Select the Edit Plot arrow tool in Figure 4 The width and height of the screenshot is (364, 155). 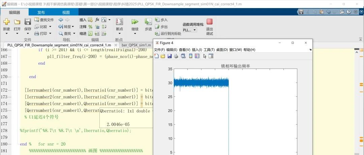click(x=205, y=56)
